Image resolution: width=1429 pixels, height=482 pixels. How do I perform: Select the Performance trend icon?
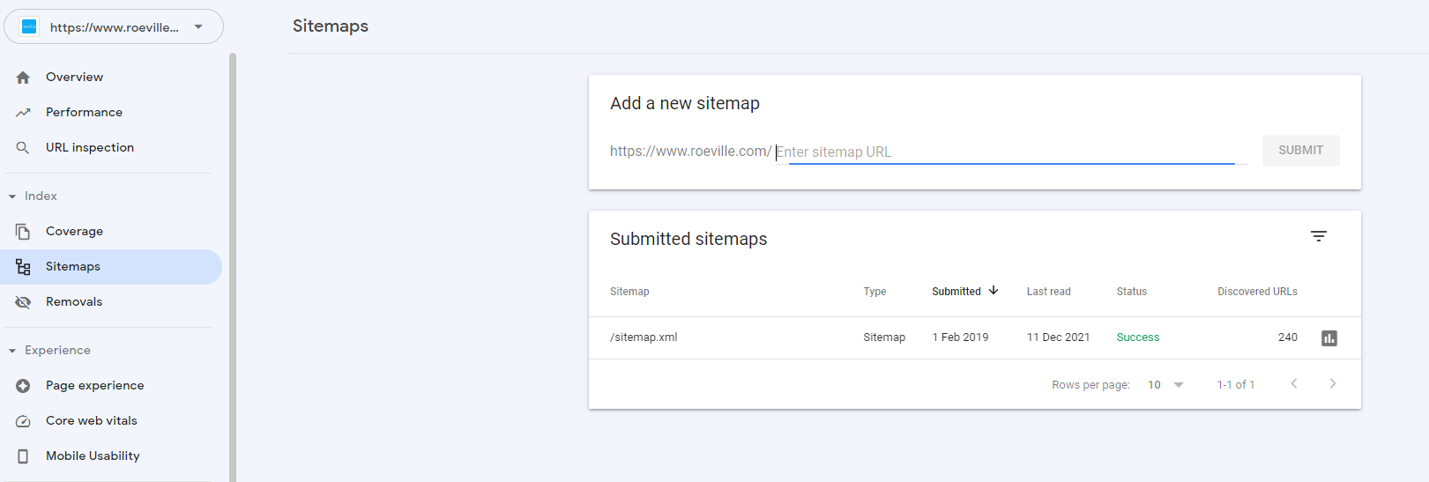click(x=23, y=113)
